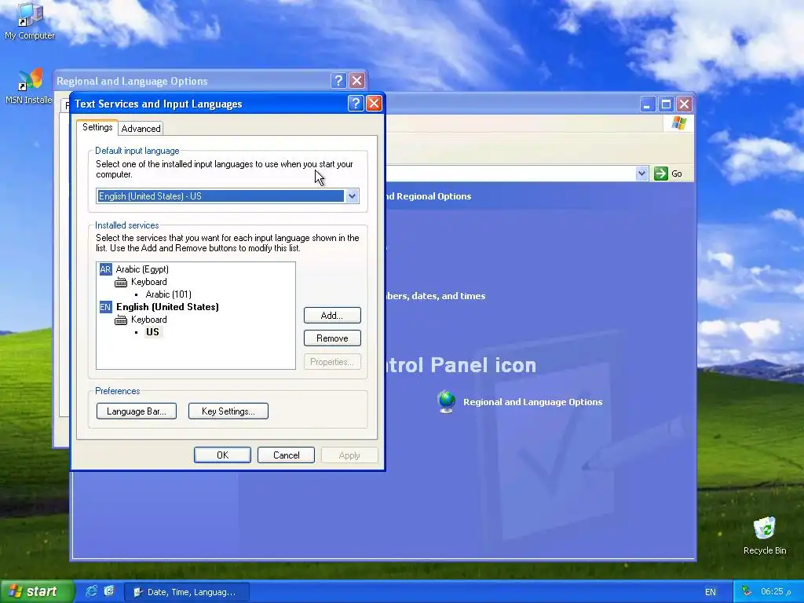
Task: Switch to the Advanced tab
Action: [141, 129]
